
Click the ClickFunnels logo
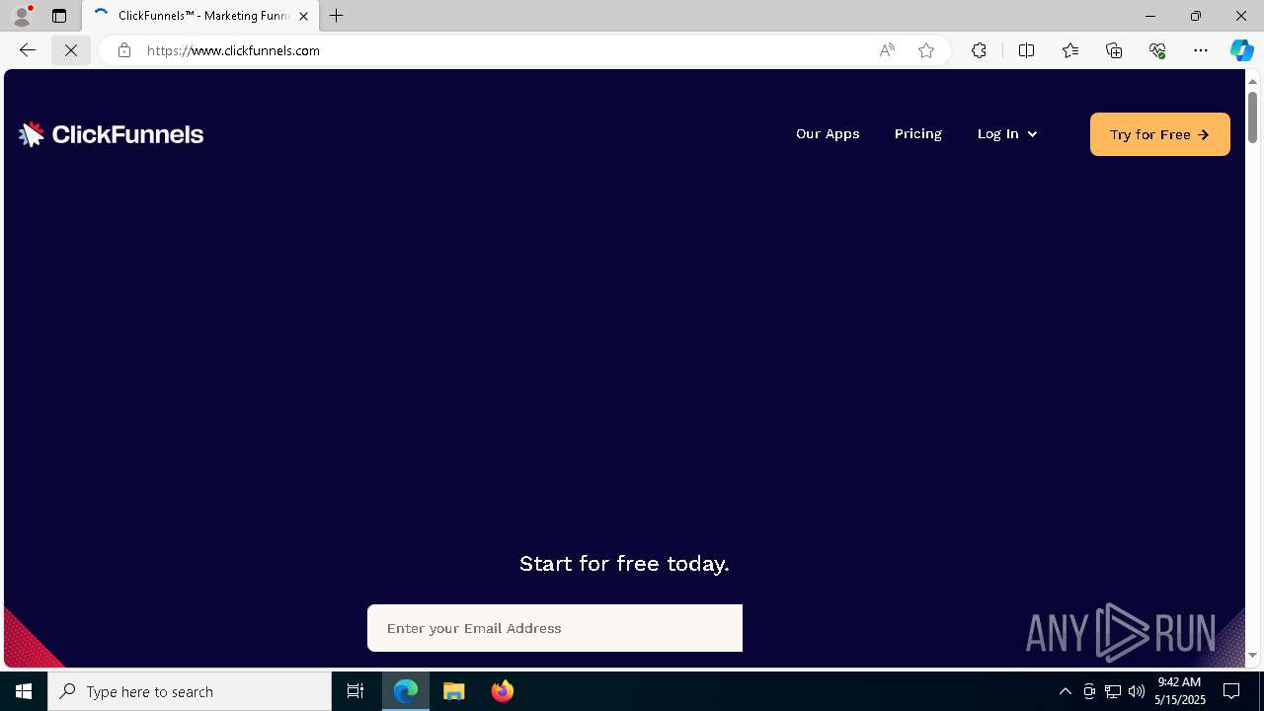coord(111,134)
